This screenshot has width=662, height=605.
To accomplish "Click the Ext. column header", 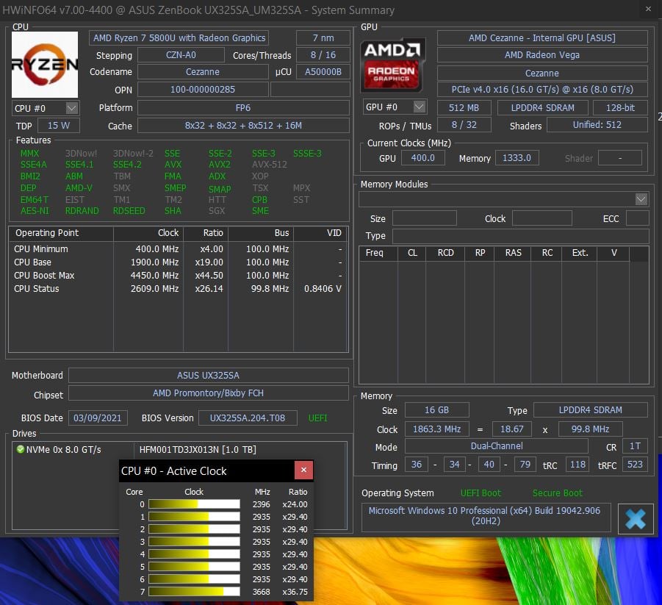I will (x=579, y=253).
